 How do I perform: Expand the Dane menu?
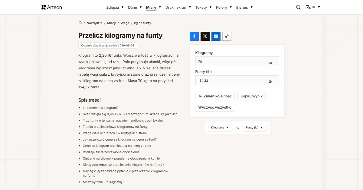135,7
